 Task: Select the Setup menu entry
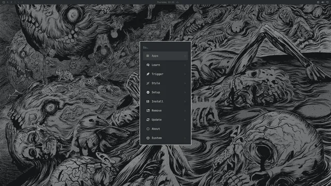click(165, 92)
